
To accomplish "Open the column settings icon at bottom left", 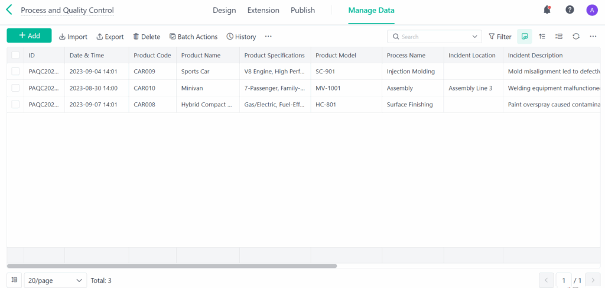I will (15, 280).
